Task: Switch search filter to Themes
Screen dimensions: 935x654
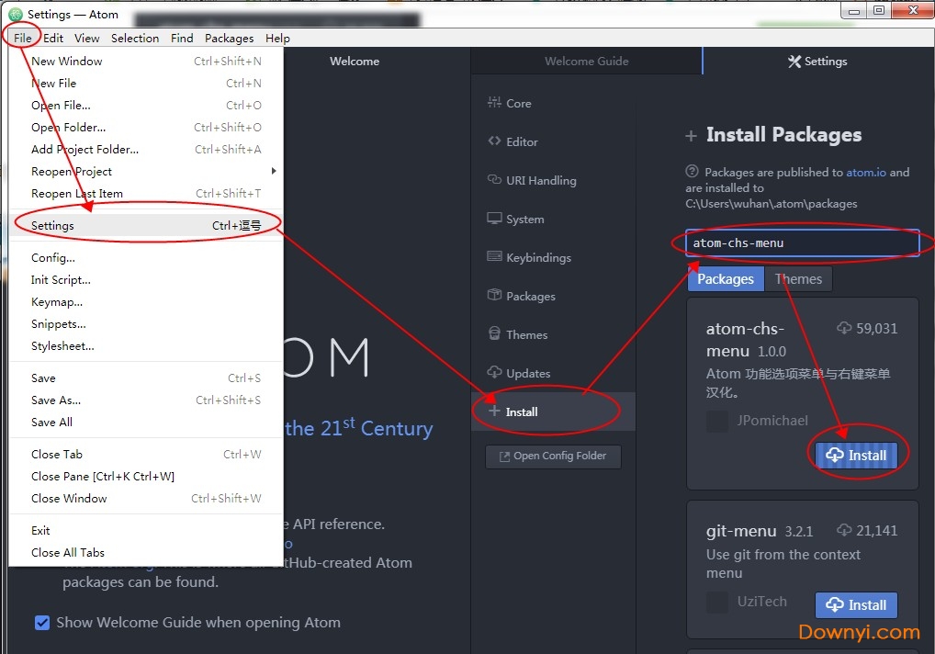Action: [x=798, y=279]
